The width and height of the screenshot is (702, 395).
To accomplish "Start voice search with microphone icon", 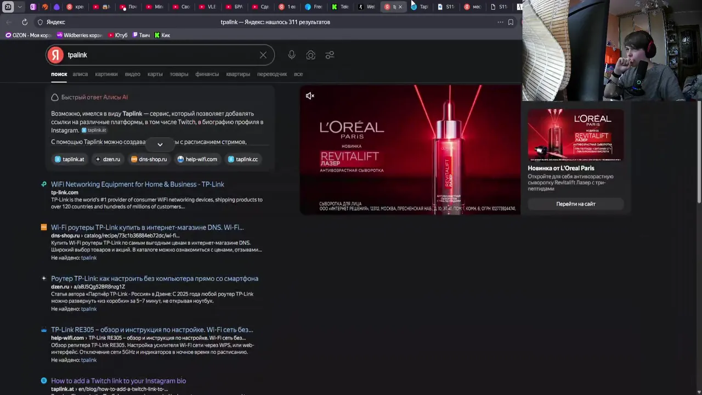I will (292, 55).
